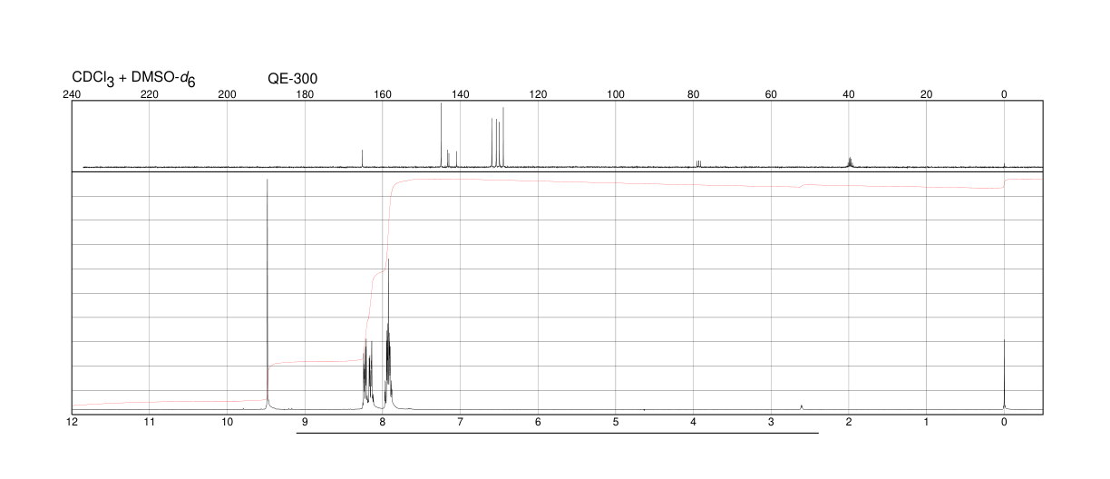Select the "120" tick label on the carbon axis

(538, 93)
